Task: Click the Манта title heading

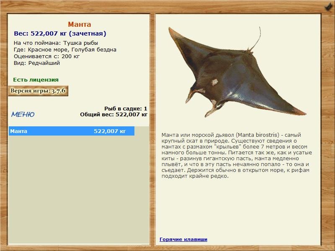Action: [x=80, y=24]
